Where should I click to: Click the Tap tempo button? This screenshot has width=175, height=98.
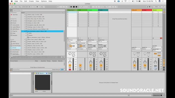point(20,7)
